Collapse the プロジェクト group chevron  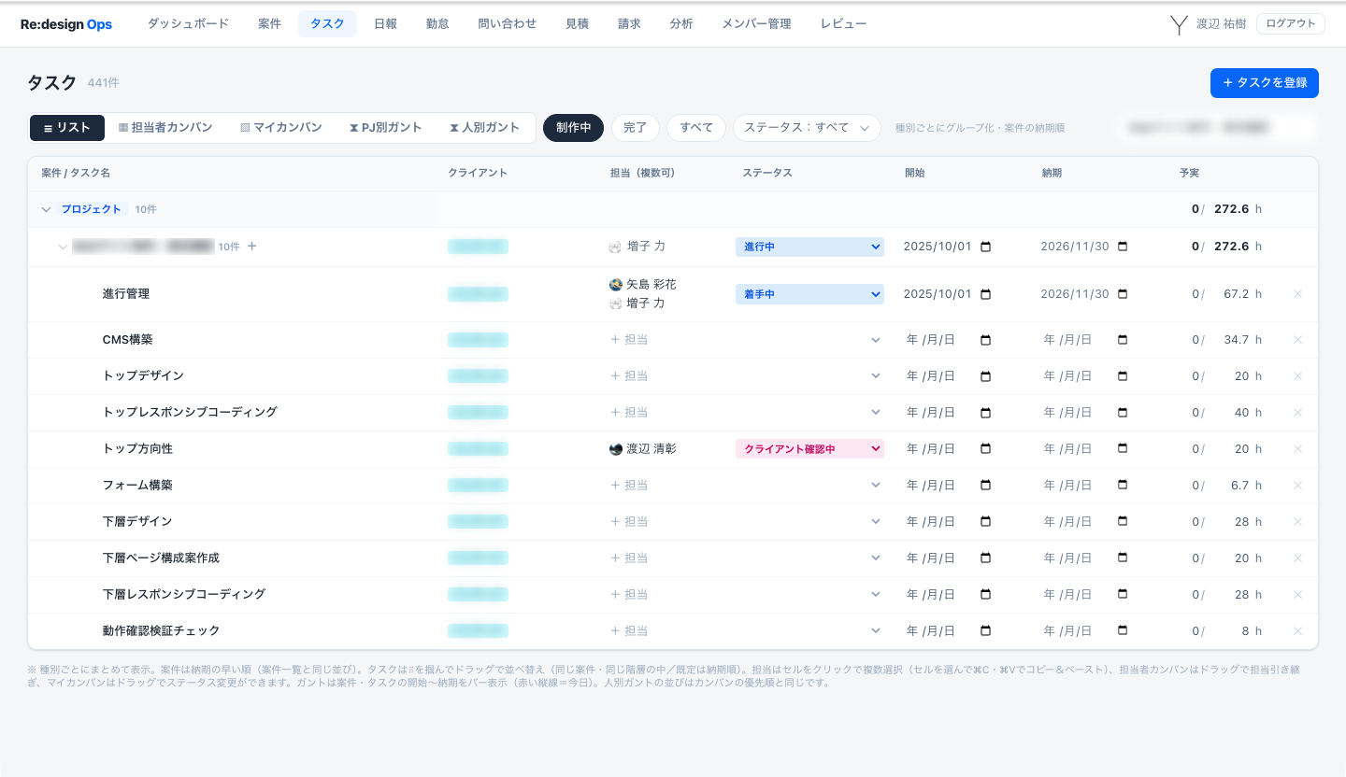pyautogui.click(x=46, y=209)
